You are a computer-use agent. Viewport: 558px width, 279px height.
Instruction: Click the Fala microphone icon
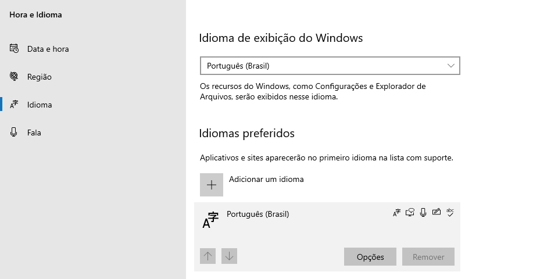pyautogui.click(x=14, y=133)
